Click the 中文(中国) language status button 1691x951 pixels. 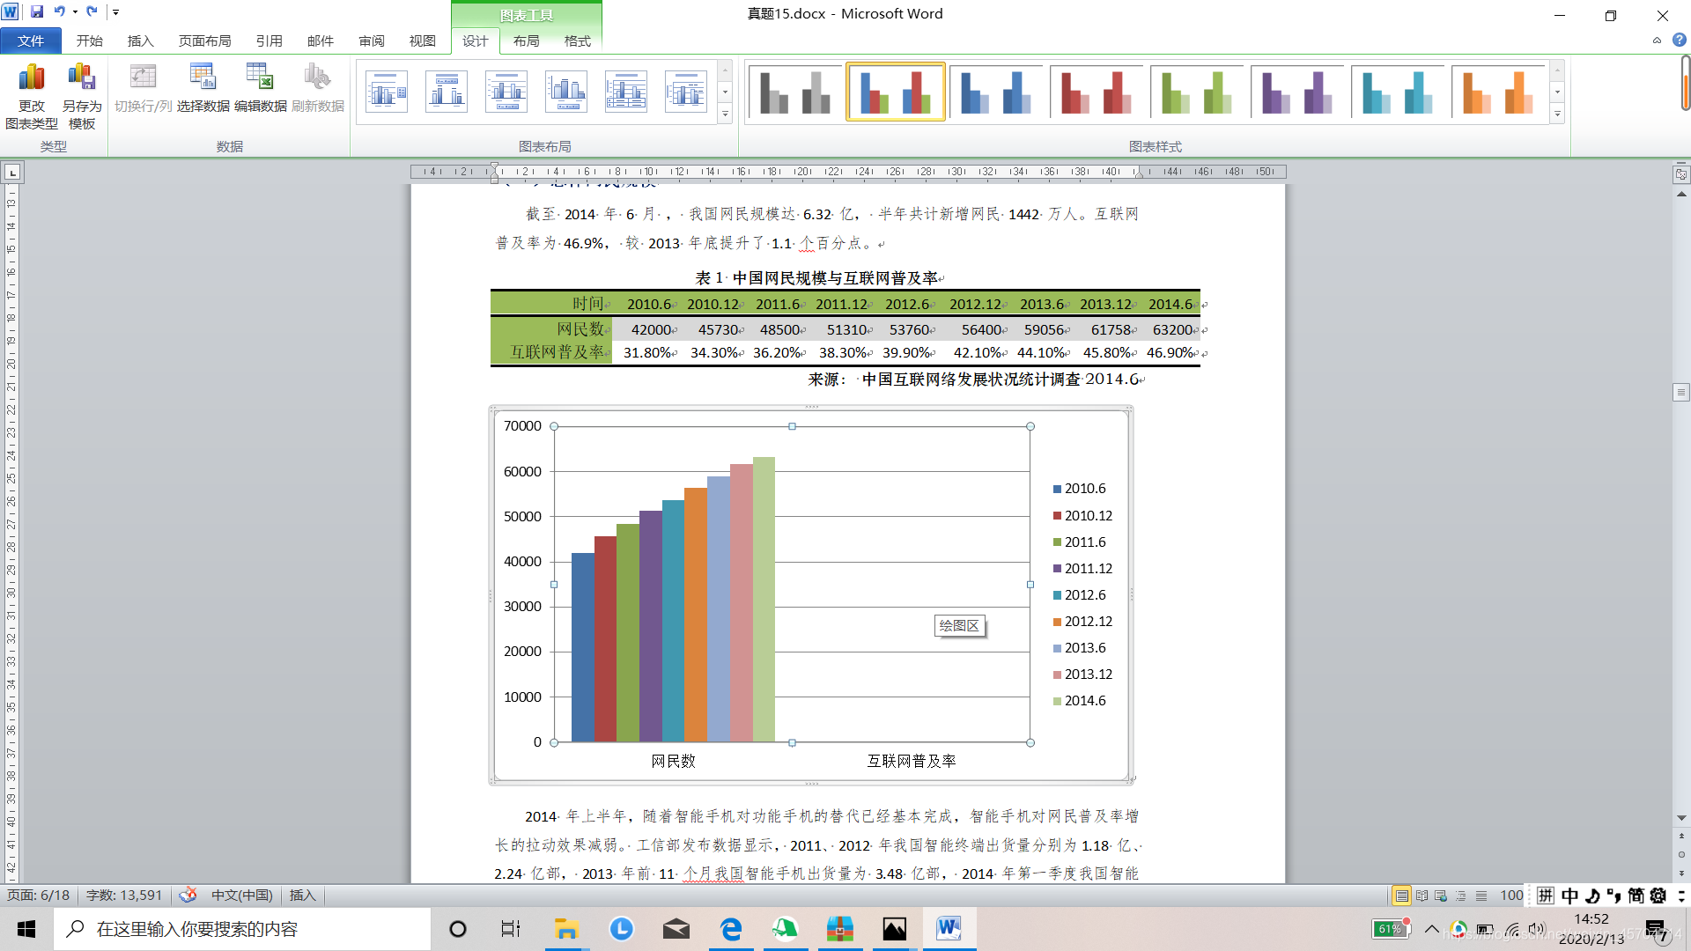coord(241,896)
